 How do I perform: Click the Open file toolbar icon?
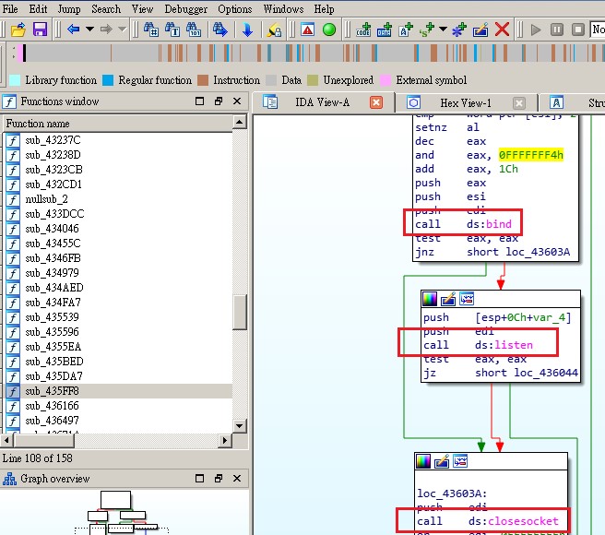(18, 30)
